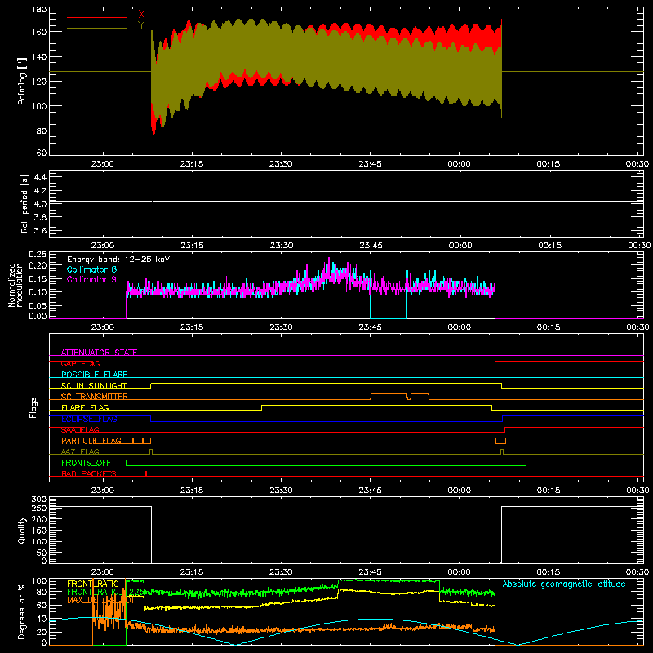Click the SC_TRANSMITTER raised step near 23:50
This screenshot has height=653, width=653.
click(x=389, y=394)
